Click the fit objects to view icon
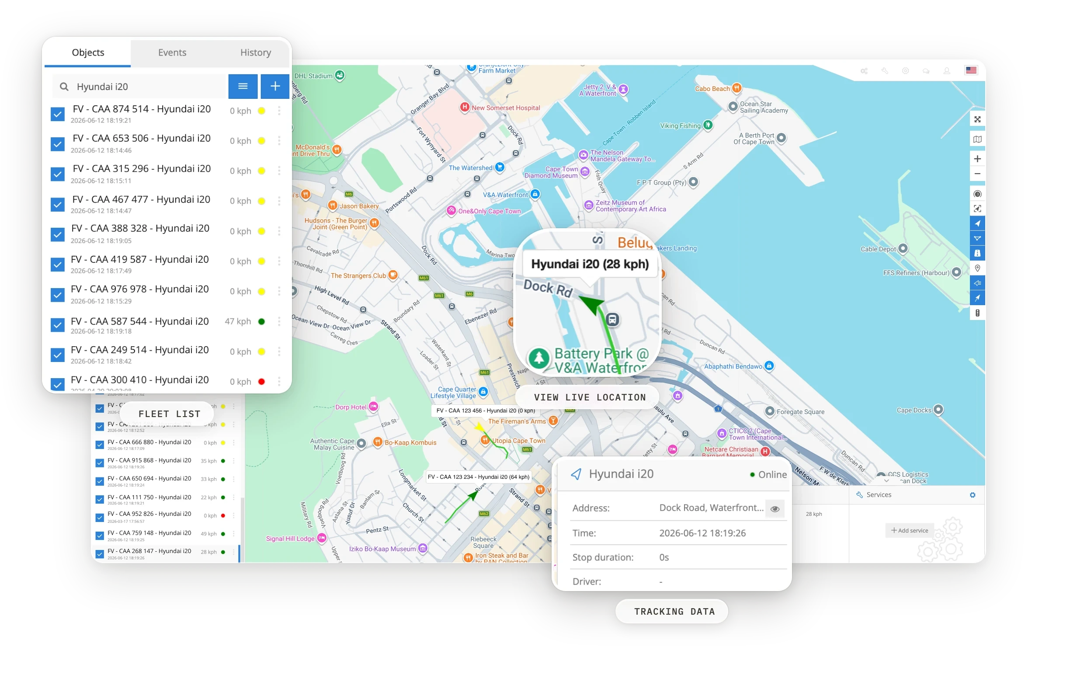The height and width of the screenshot is (675, 1077). pyautogui.click(x=976, y=209)
